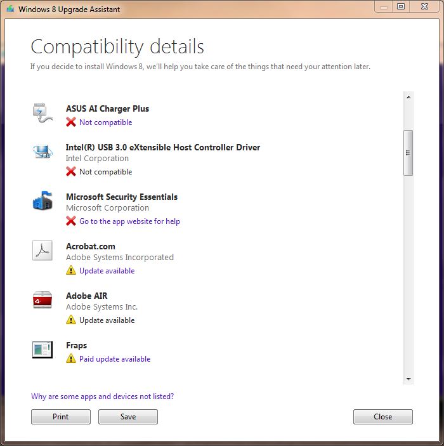The height and width of the screenshot is (446, 444).
Task: Open Update available link for Acrobat.com
Action: point(107,271)
